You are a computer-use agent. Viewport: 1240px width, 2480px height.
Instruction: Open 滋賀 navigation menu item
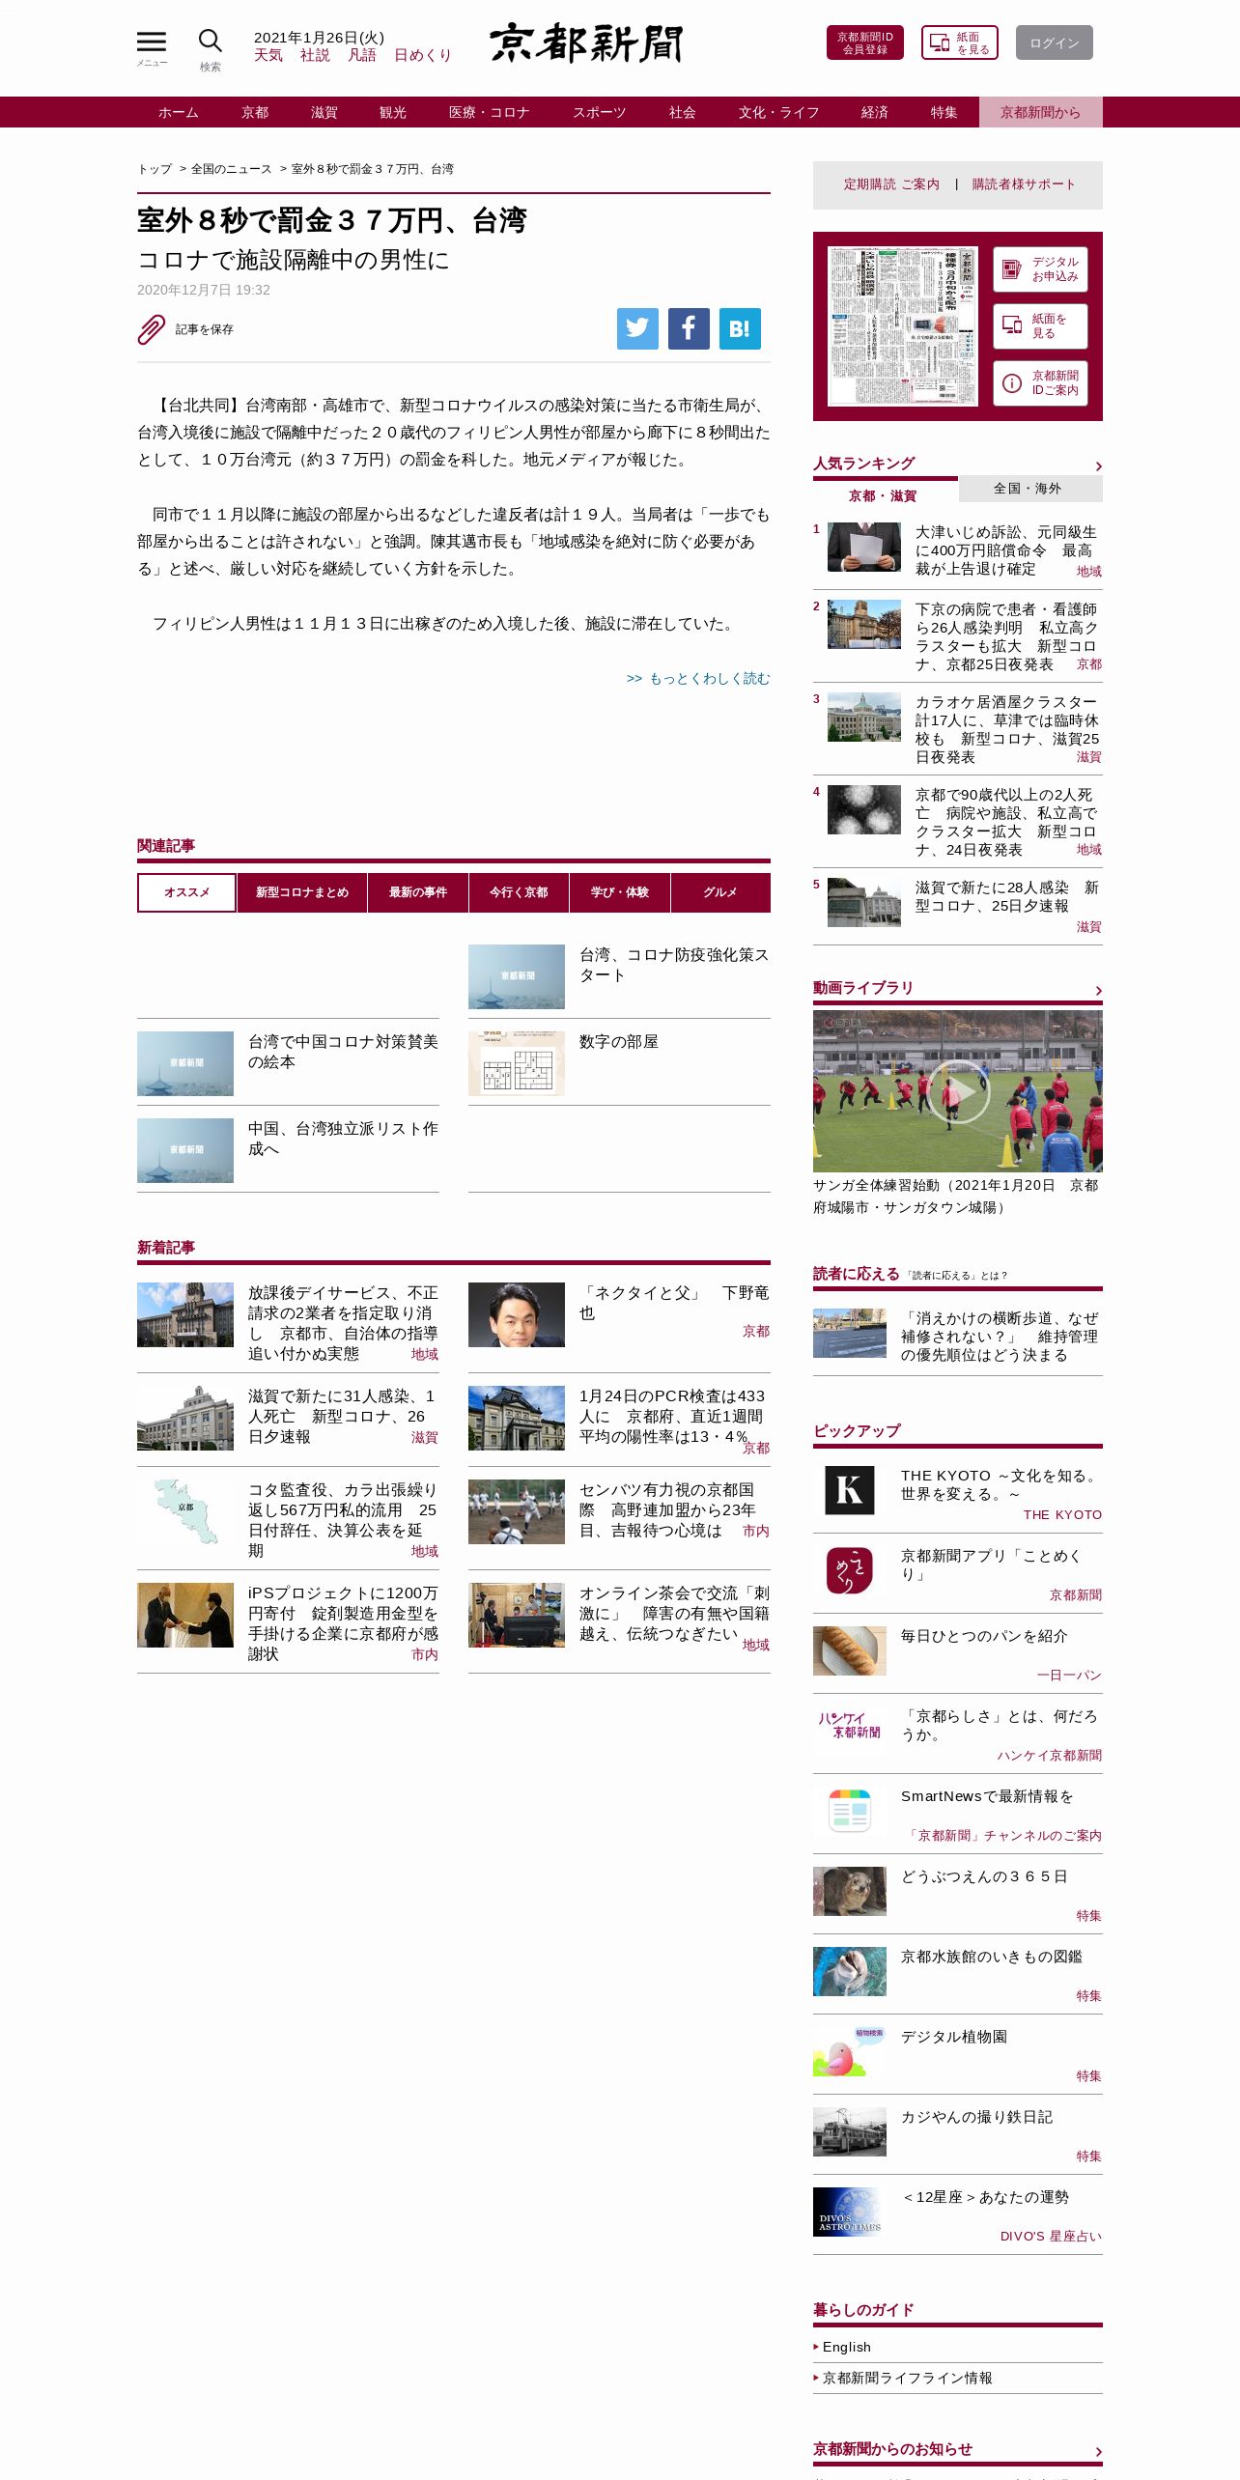click(x=324, y=112)
